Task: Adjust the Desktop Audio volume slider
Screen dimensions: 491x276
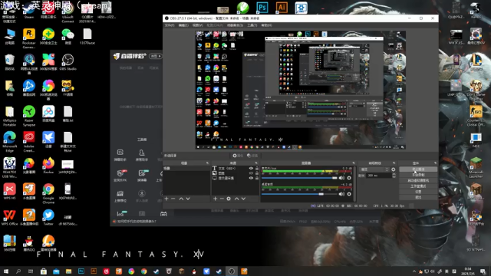Action: point(299,194)
